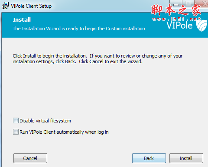The height and width of the screenshot is (167, 208).
Task: Click the red Chinese watermark text
Action: coord(176,10)
